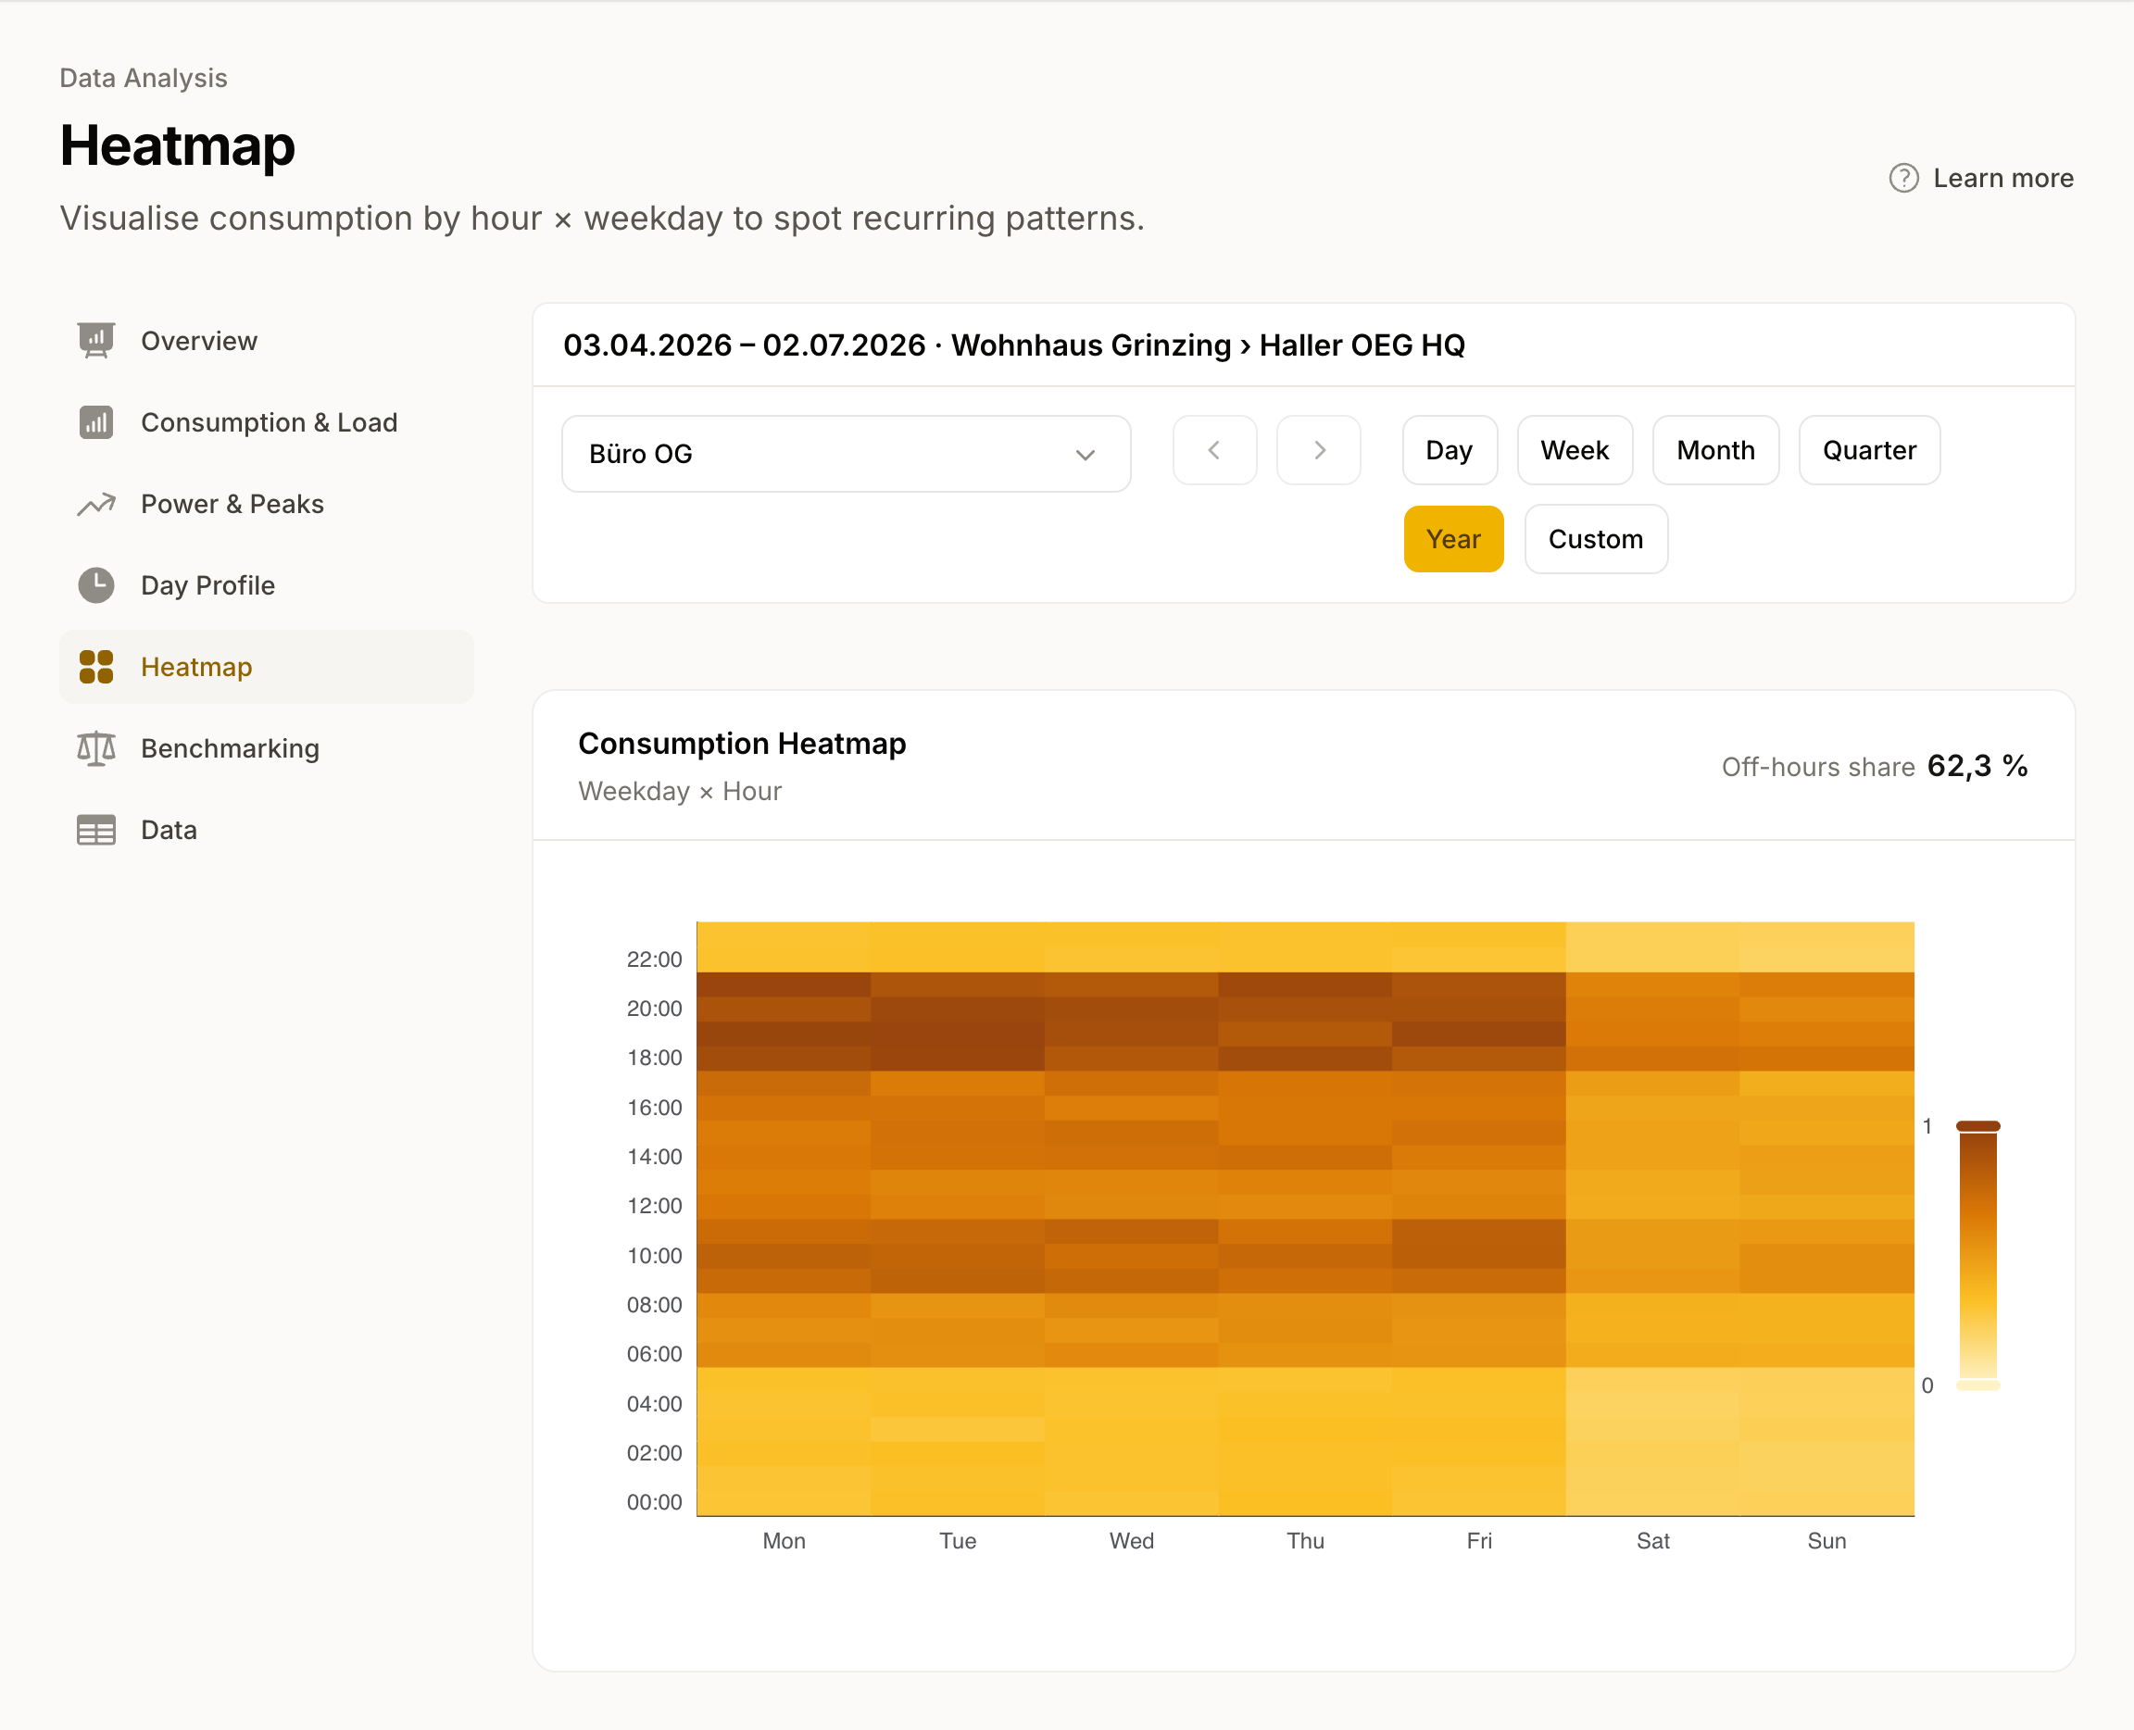Click the Learn more question mark icon

pos(1903,179)
